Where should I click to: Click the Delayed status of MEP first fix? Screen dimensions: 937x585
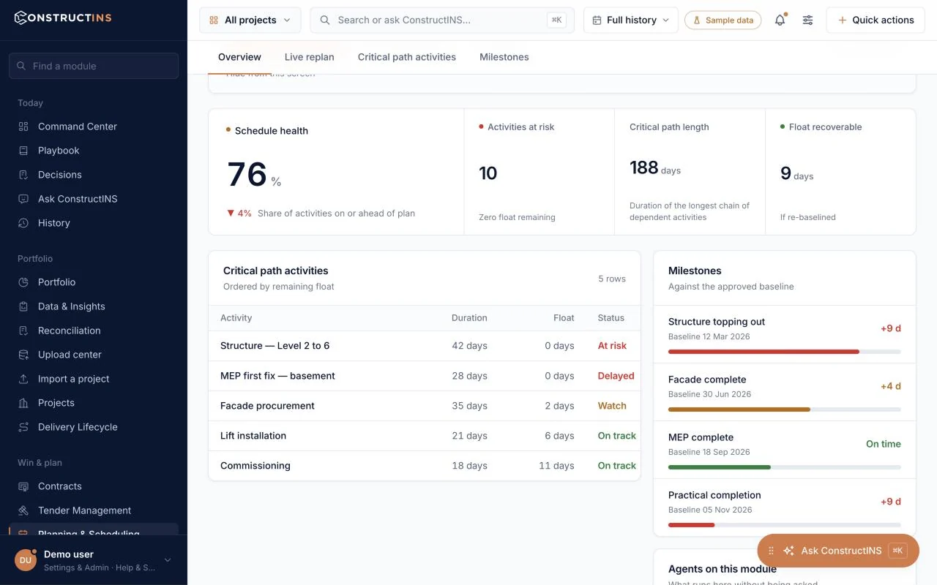click(x=616, y=376)
